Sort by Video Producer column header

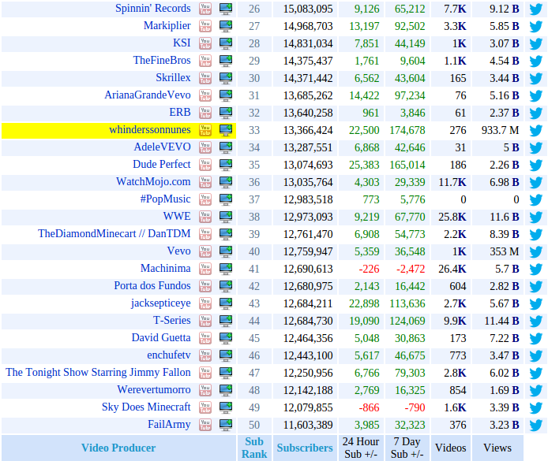click(x=118, y=448)
